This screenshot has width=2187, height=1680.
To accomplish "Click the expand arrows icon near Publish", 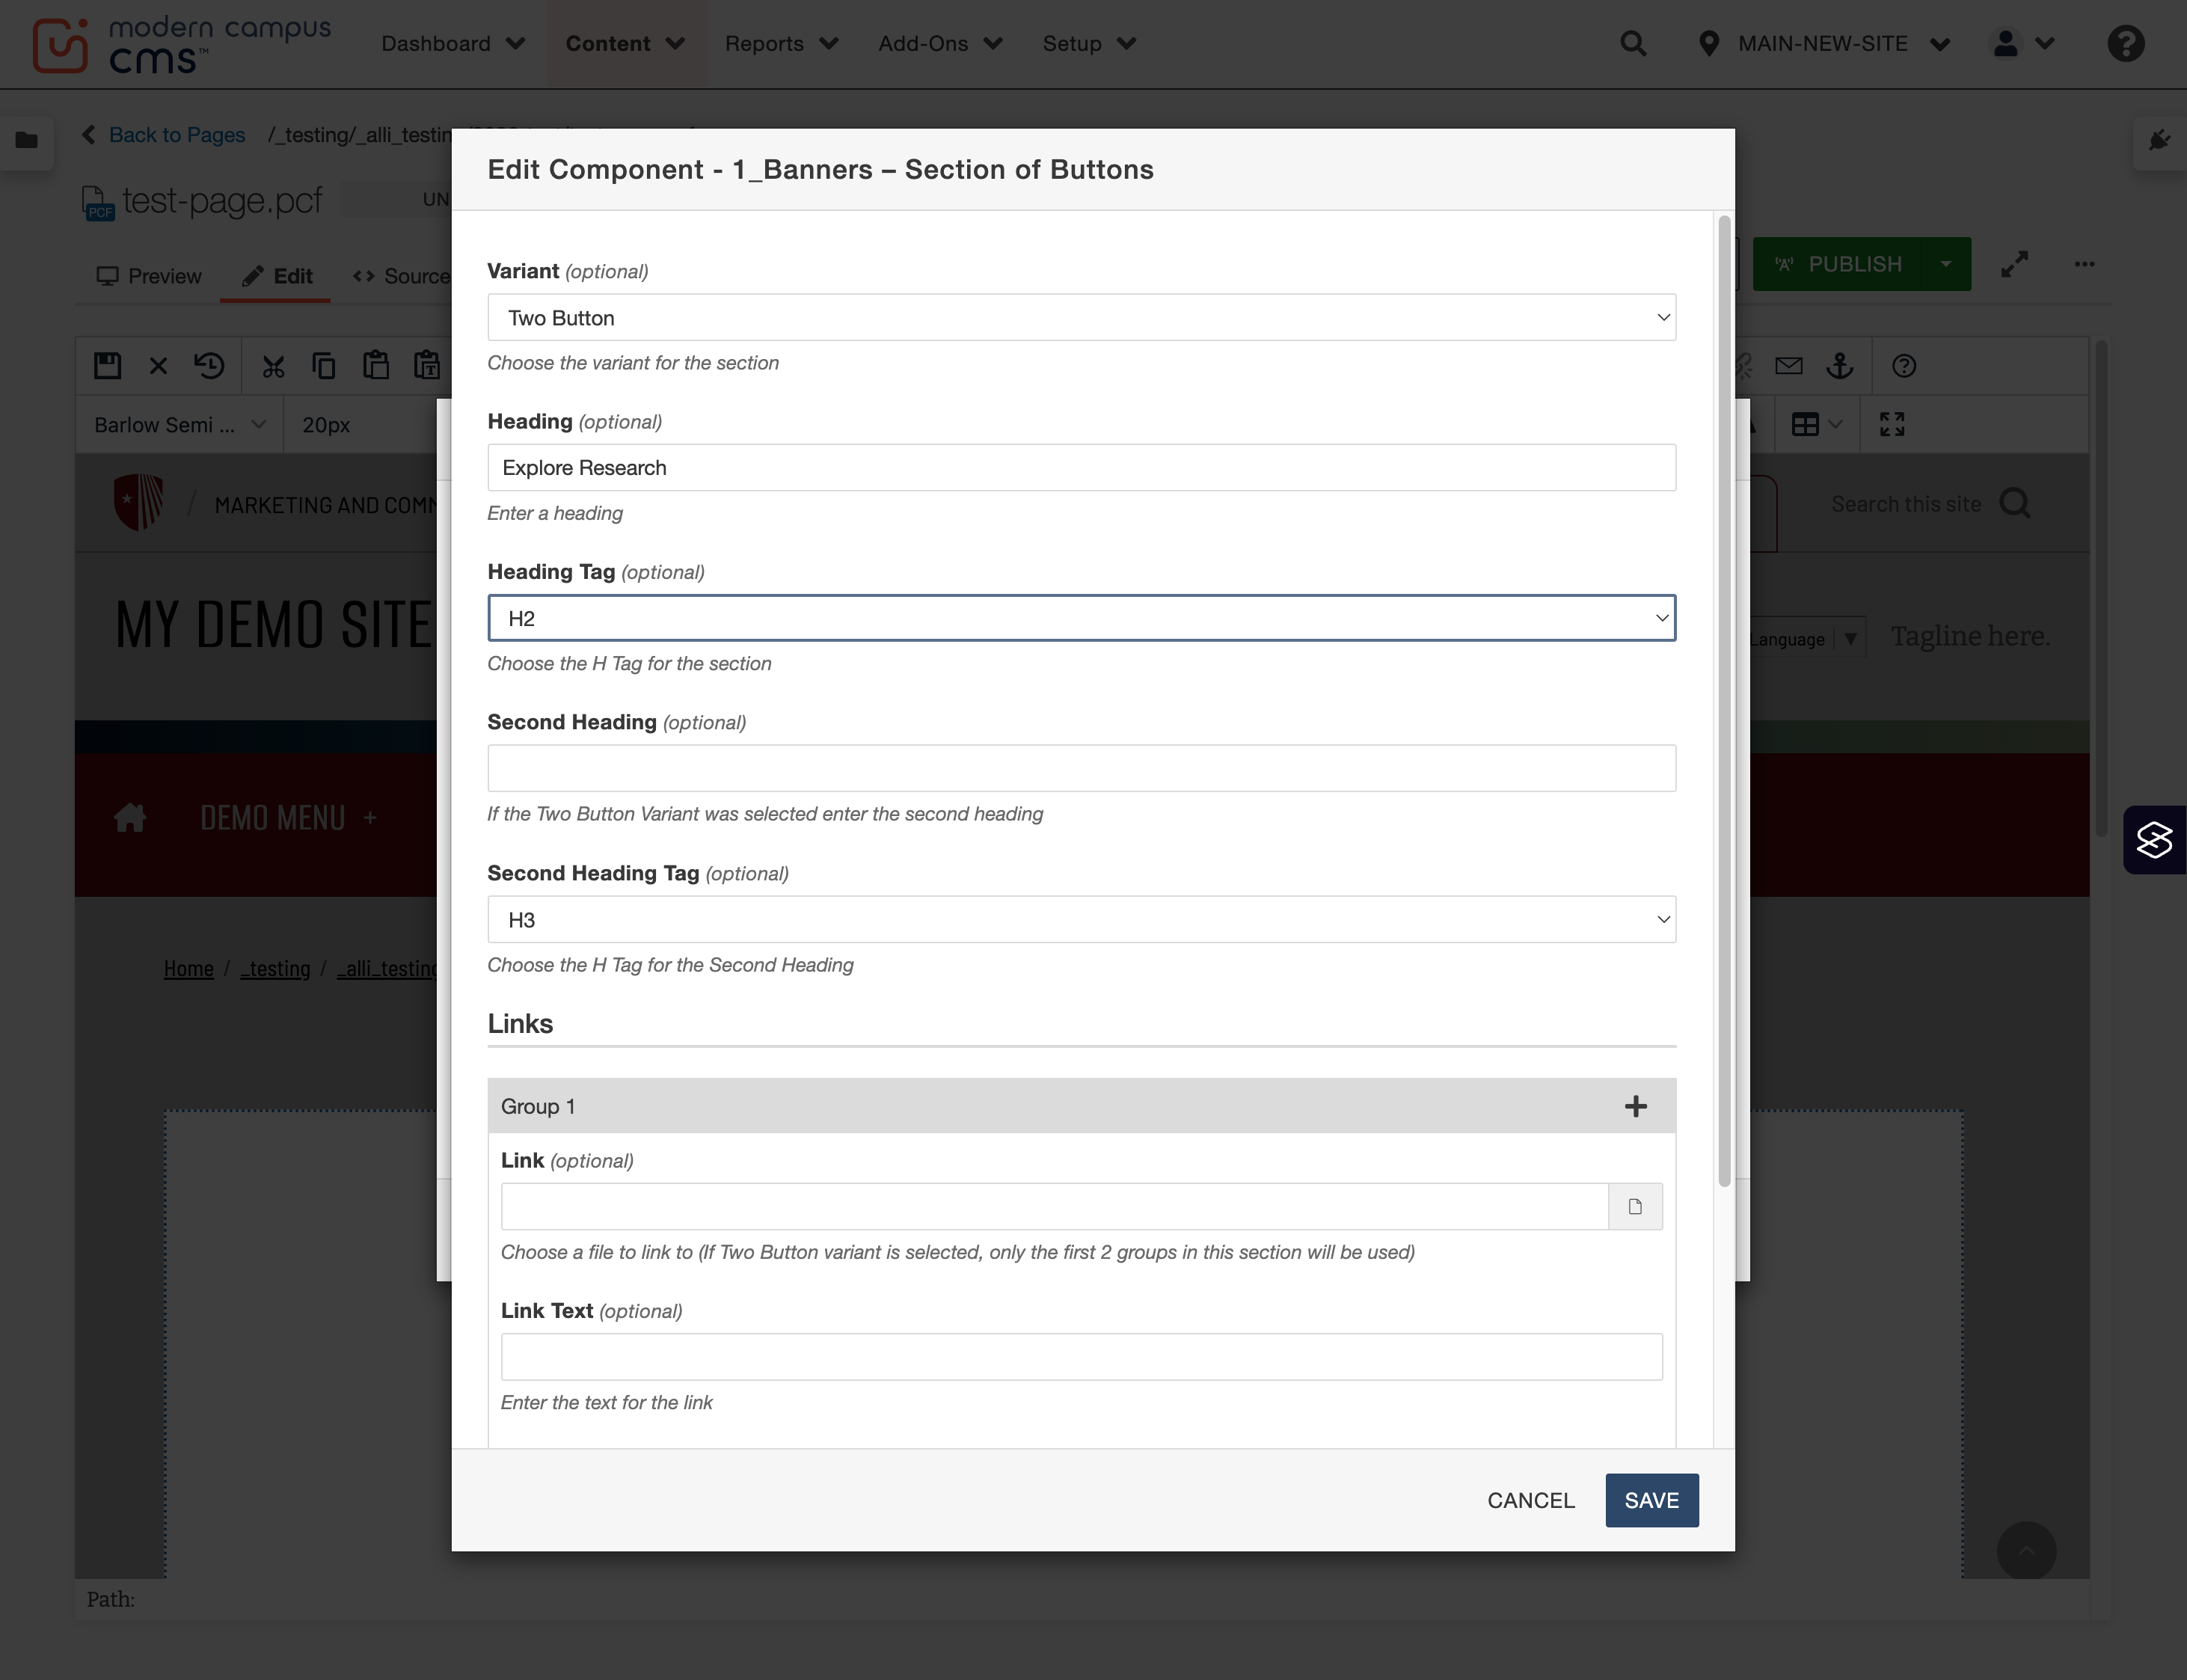I will (2014, 264).
